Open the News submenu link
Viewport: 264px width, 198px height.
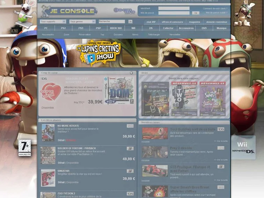pos(135,35)
